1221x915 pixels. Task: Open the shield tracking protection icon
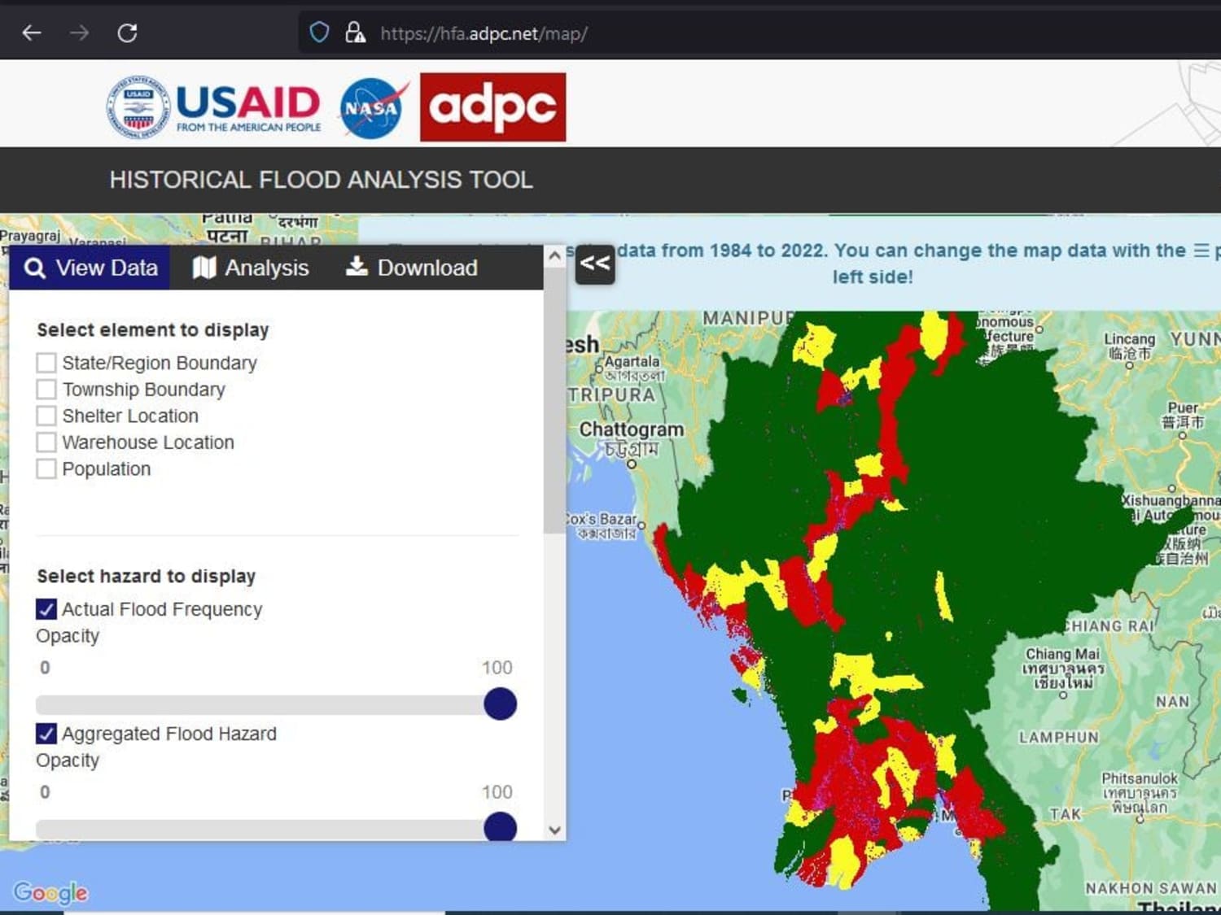319,33
